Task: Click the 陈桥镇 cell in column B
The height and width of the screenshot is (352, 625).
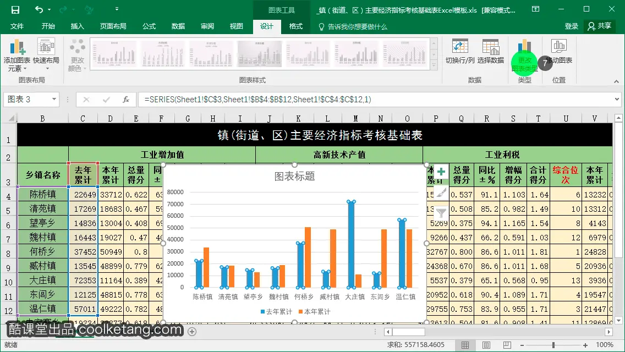Action: coord(43,194)
